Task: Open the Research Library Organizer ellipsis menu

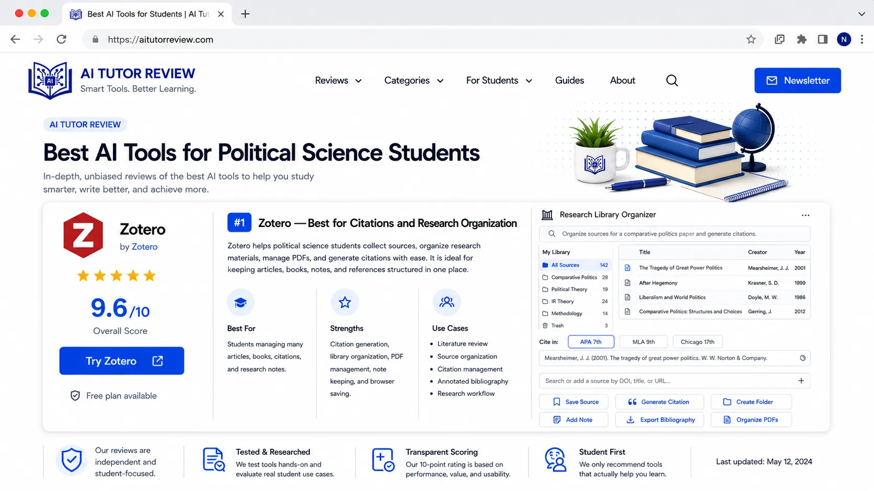Action: point(806,215)
